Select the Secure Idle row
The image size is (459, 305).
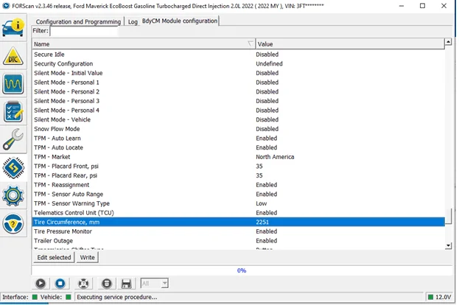click(238, 55)
